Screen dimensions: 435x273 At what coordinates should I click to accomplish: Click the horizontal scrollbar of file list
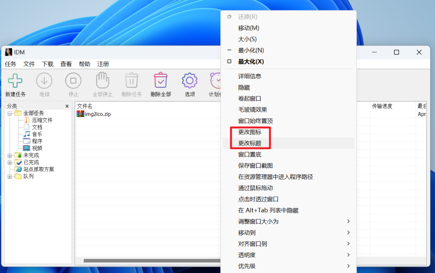[152, 261]
